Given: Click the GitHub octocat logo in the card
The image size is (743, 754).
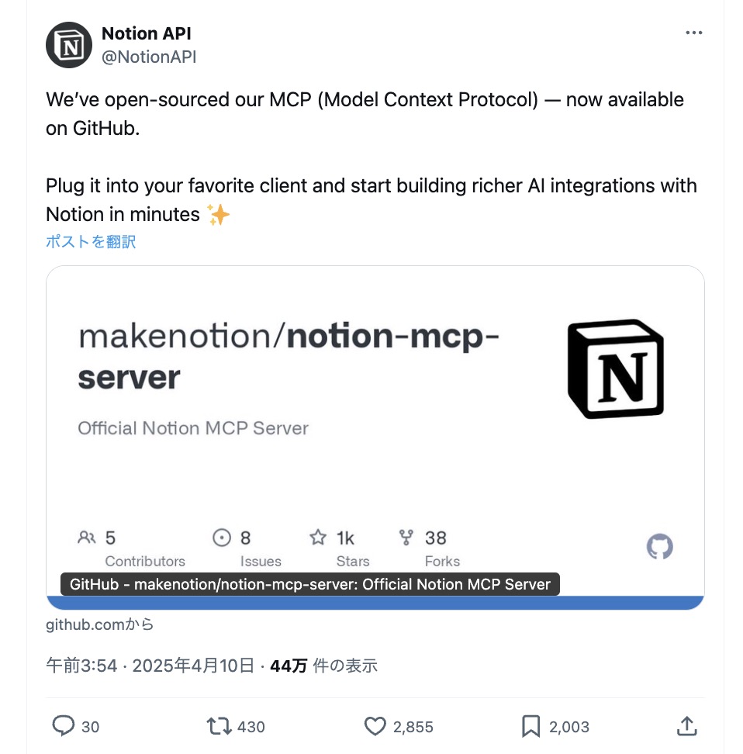Looking at the screenshot, I should pyautogui.click(x=659, y=546).
